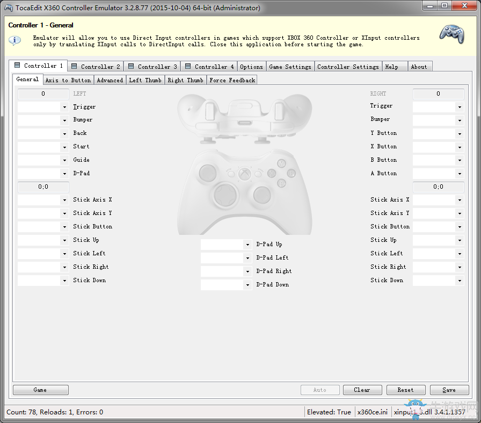Screen dimensions: 481x423
Task: Click the Reset button
Action: [406, 390]
